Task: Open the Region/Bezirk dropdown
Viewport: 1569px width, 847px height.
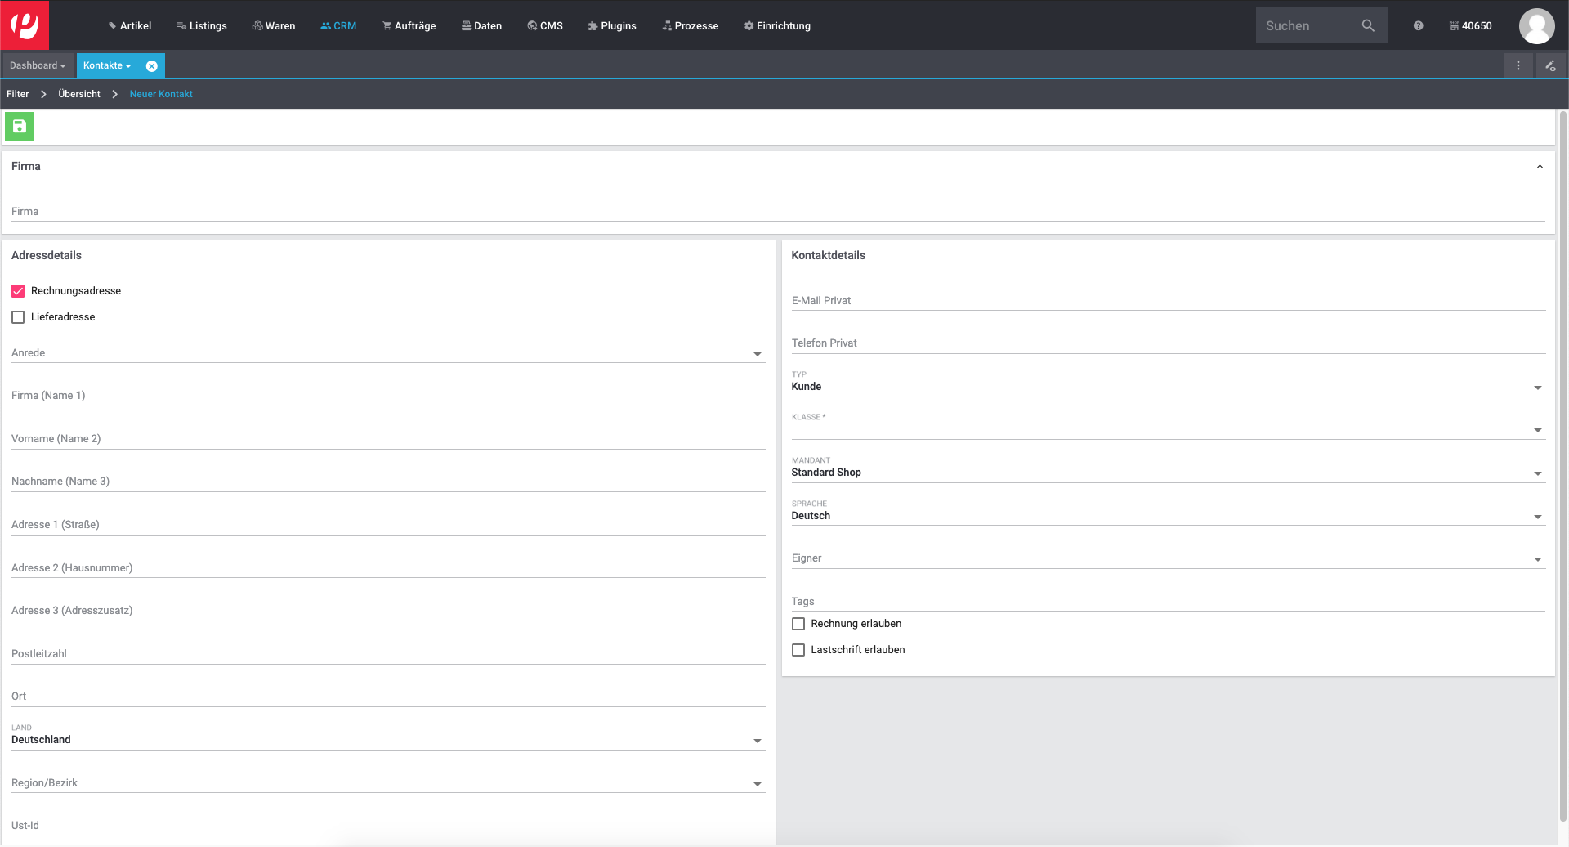Action: tap(388, 784)
